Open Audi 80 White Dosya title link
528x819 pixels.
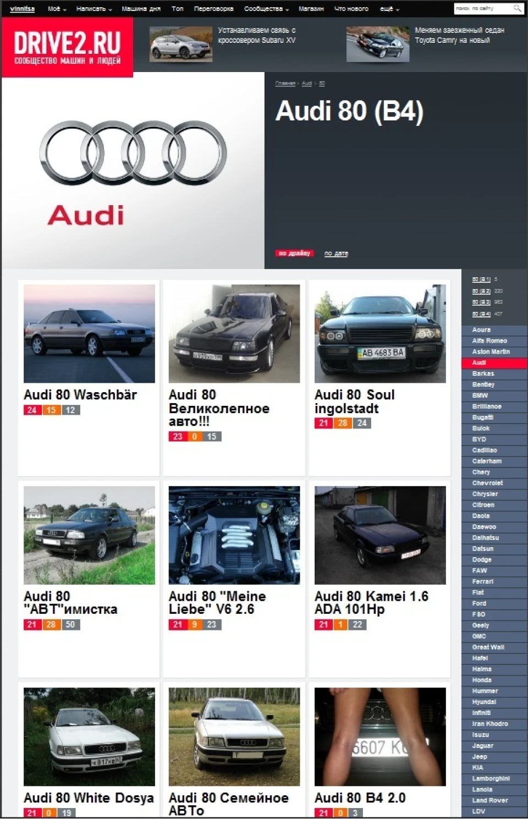click(89, 798)
